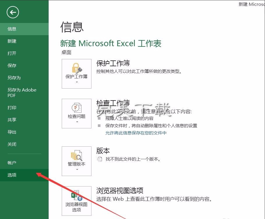The height and width of the screenshot is (219, 265).
Task: Click the small document icon beside 找不到此文件的上一个版本
Action: [x=100, y=159]
